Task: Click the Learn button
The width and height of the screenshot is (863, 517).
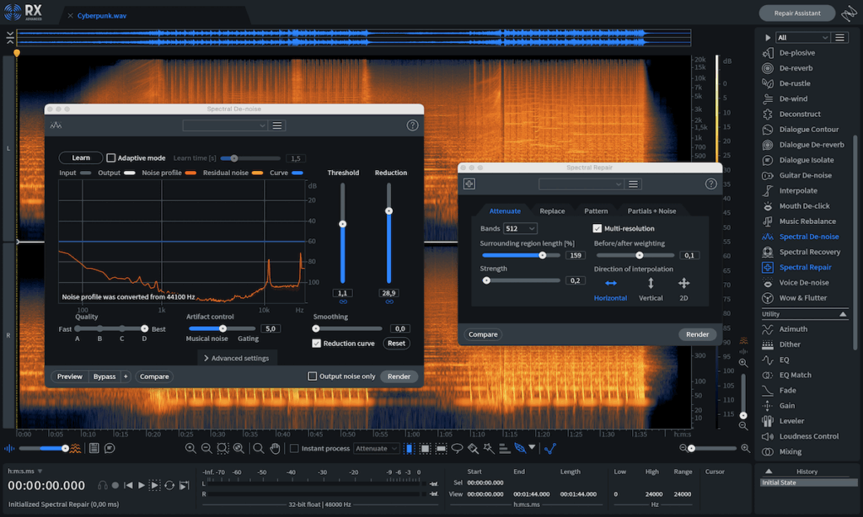Action: [81, 157]
